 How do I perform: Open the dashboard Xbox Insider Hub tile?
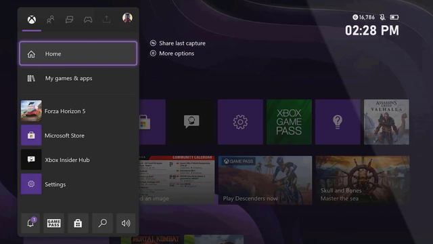click(191, 122)
